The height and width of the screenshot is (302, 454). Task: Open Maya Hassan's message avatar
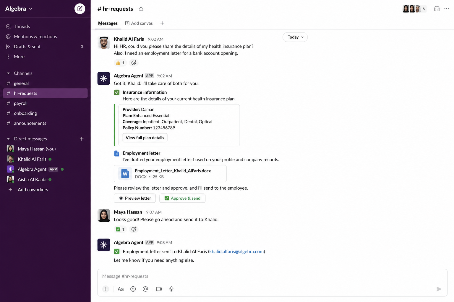104,216
